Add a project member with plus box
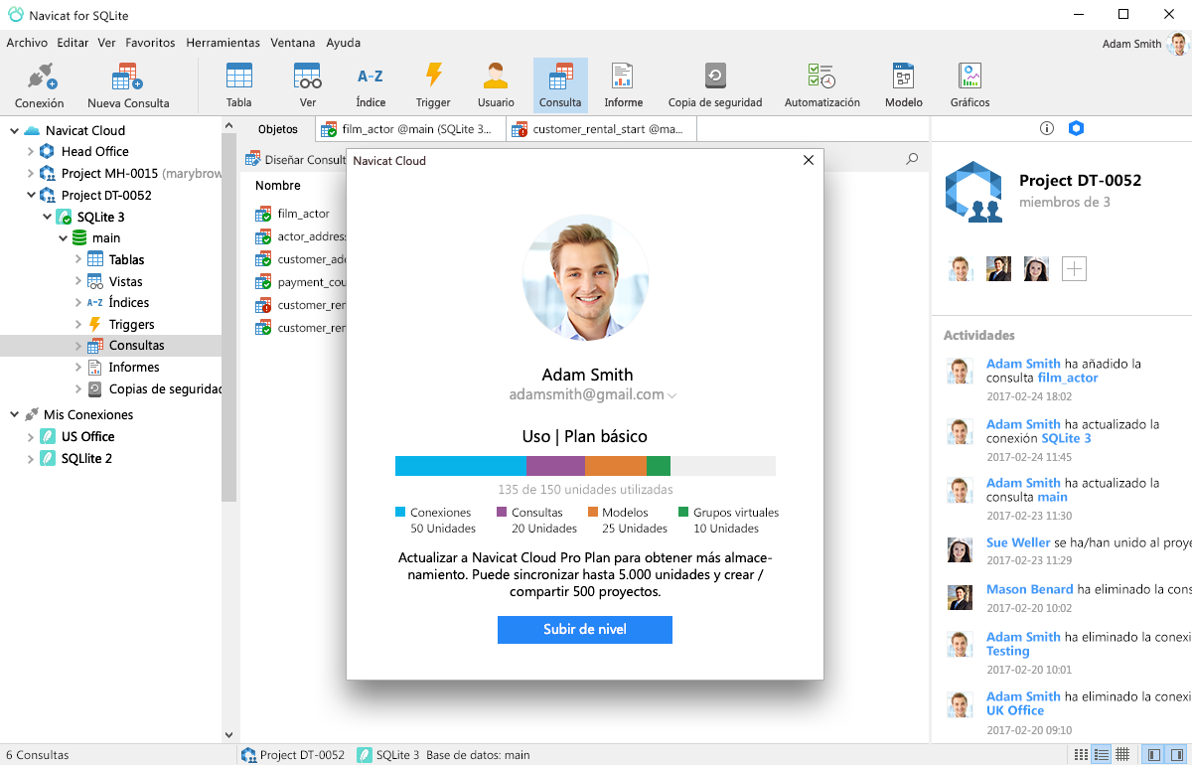Image resolution: width=1192 pixels, height=765 pixels. pos(1074,268)
